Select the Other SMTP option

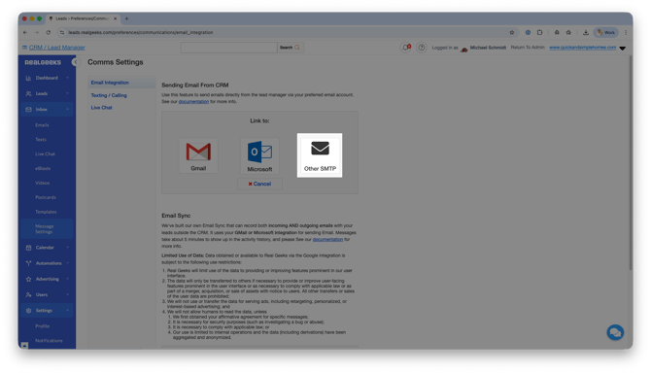(320, 155)
